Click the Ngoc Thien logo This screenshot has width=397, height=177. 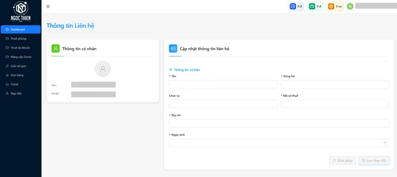[x=21, y=11]
